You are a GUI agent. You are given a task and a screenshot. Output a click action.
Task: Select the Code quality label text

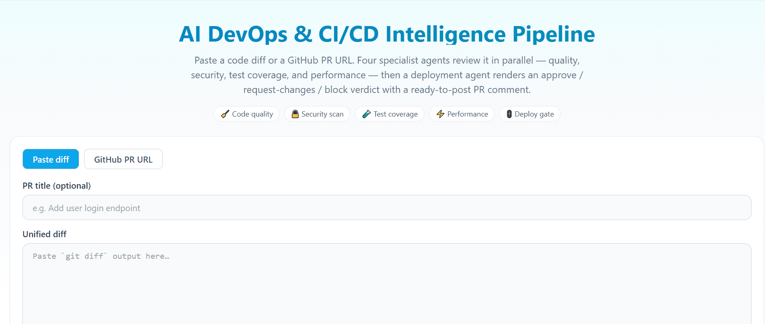(253, 114)
